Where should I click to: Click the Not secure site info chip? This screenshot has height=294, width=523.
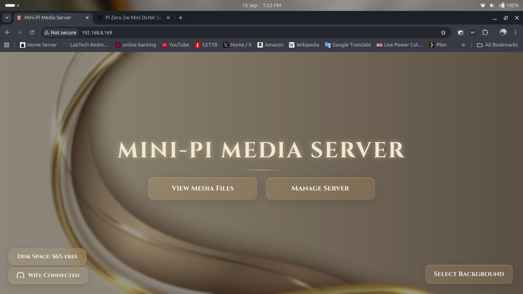60,33
